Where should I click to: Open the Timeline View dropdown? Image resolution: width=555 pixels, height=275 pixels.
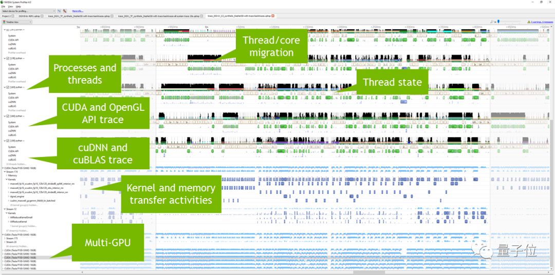click(17, 22)
